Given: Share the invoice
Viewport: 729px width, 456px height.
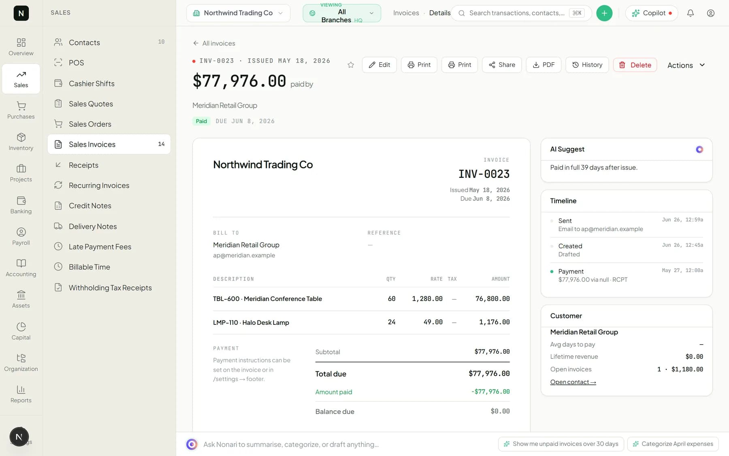Looking at the screenshot, I should (502, 65).
